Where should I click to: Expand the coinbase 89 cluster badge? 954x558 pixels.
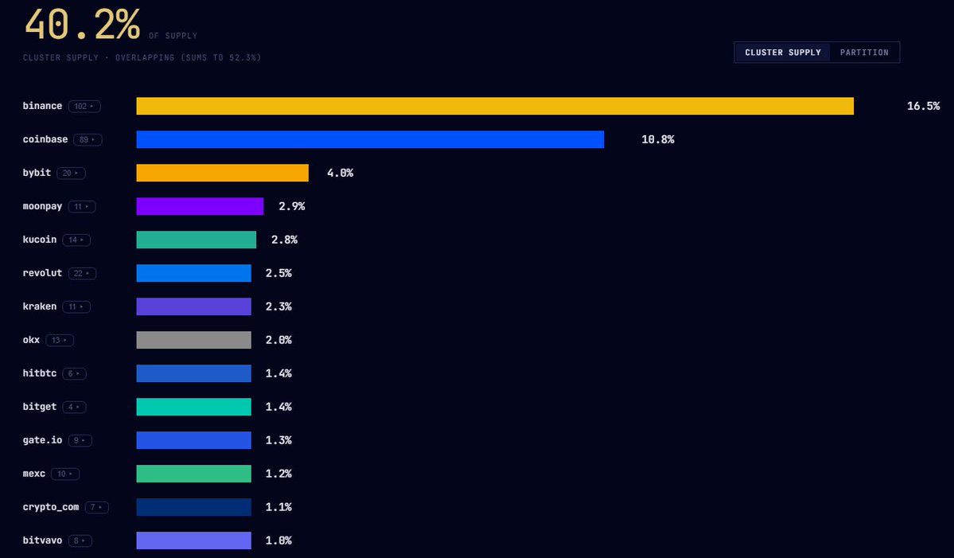(88, 139)
